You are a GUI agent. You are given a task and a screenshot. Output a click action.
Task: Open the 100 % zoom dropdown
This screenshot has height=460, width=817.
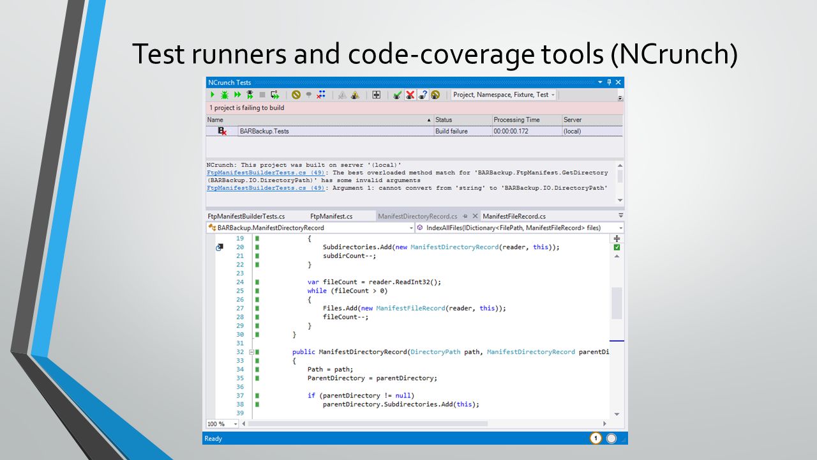pos(222,424)
